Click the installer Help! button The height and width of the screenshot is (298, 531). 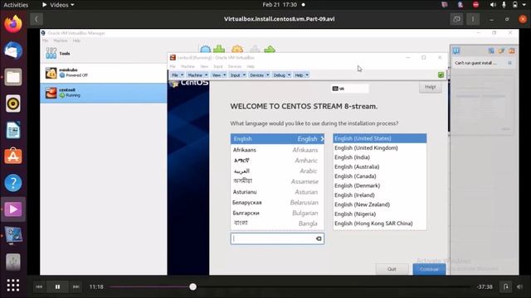pos(430,87)
